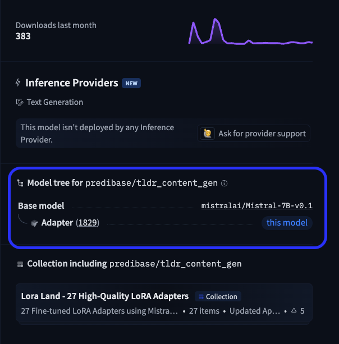This screenshot has width=339, height=344.
Task: Open the 1829 adapters count link
Action: (88, 223)
